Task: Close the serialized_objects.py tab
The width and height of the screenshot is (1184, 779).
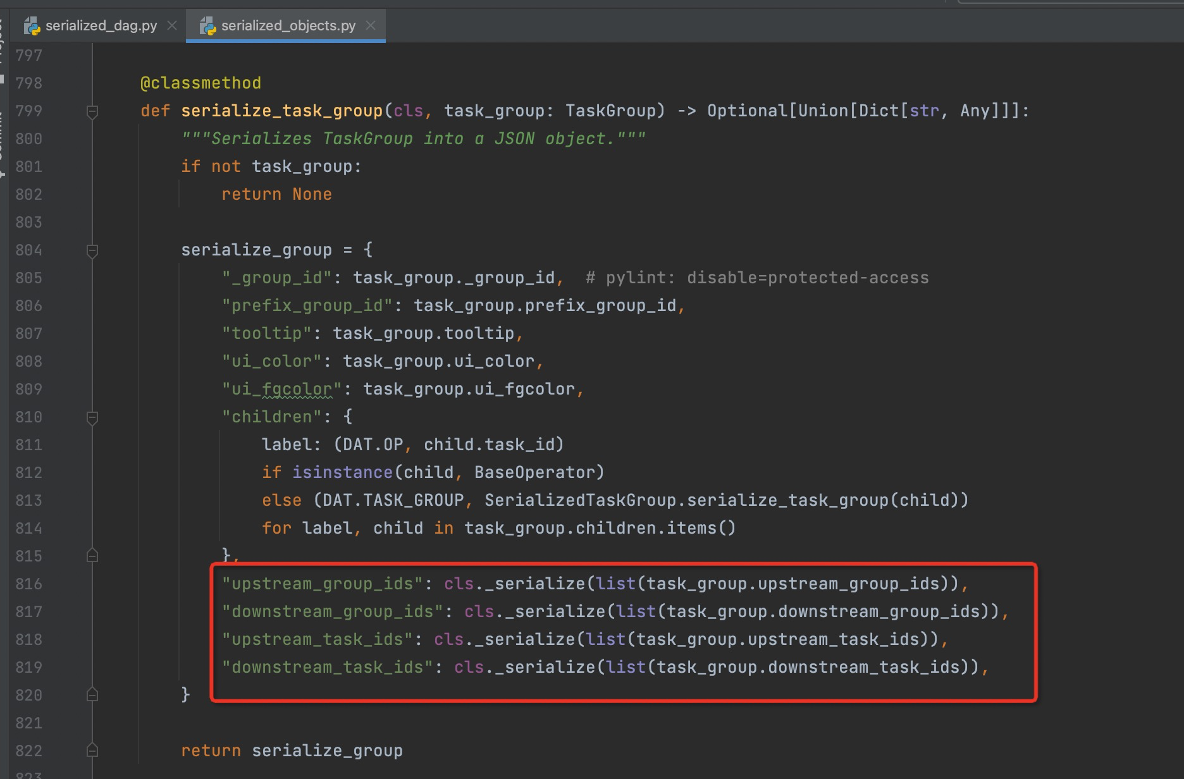Action: pyautogui.click(x=371, y=25)
